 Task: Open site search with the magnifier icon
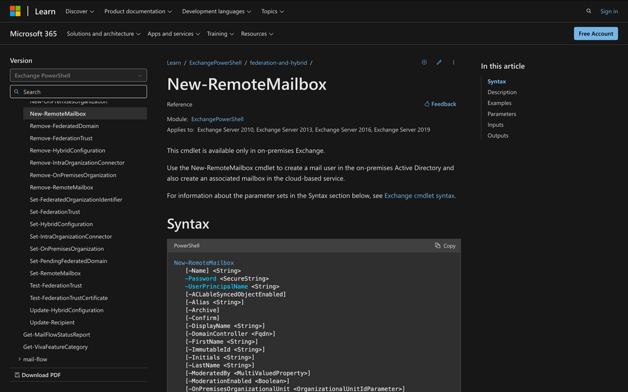click(588, 11)
